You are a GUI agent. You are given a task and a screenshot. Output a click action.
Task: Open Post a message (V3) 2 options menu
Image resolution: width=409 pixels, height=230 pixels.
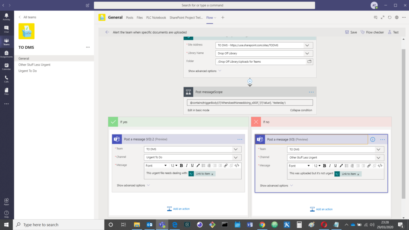[240, 139]
